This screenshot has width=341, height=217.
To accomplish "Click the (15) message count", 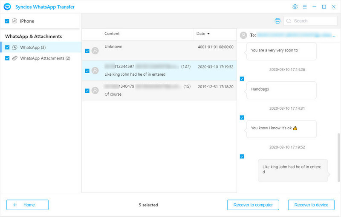I will 187,86.
